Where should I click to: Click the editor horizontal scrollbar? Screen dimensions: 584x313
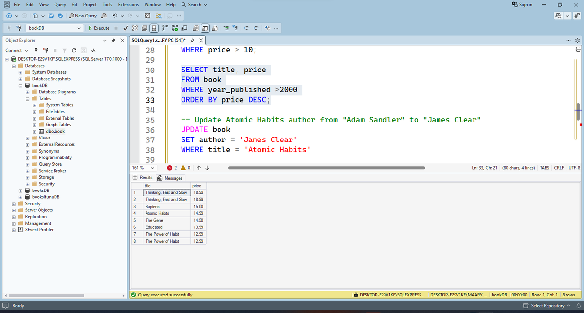(x=326, y=168)
